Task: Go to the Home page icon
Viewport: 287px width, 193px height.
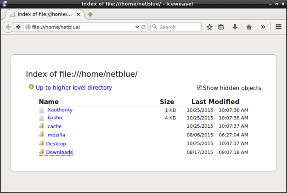Action: [249, 27]
